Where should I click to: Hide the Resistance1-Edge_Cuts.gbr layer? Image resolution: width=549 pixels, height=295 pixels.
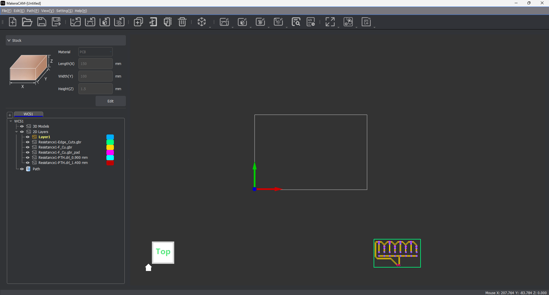click(x=28, y=142)
